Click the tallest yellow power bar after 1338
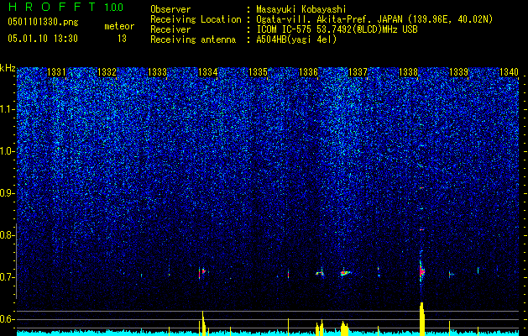 tap(422, 319)
